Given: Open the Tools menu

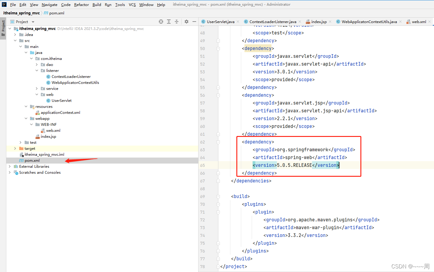Looking at the screenshot, I should [120, 4].
